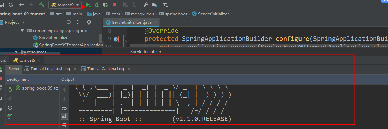The width and height of the screenshot is (388, 129).
Task: Navigate back with the left arrow
Action: pos(22,5)
